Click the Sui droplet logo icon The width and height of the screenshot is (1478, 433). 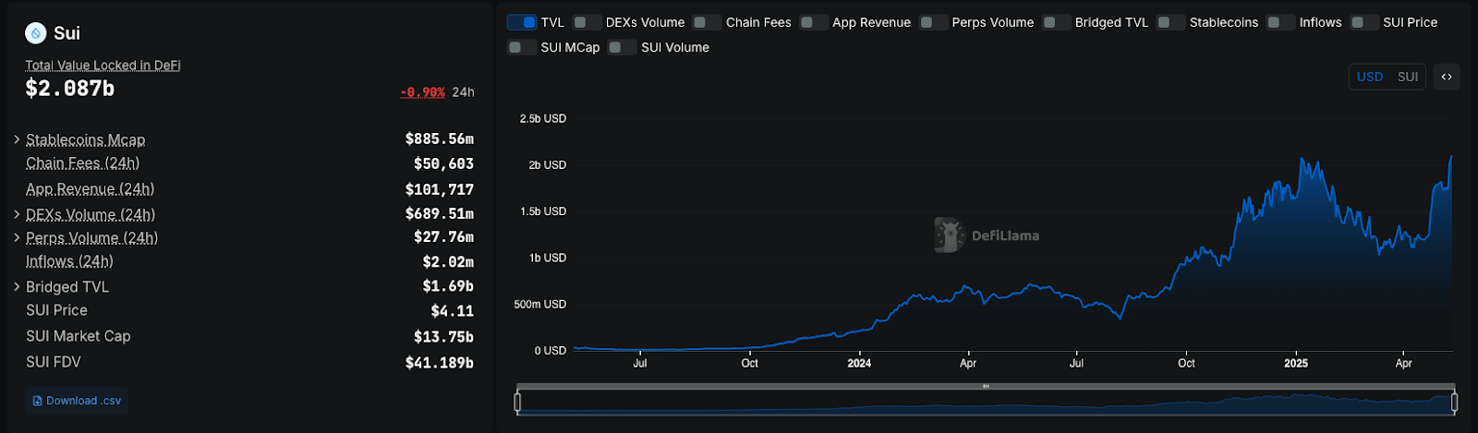(36, 33)
